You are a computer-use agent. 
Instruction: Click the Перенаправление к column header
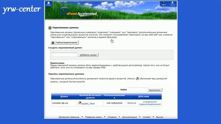[x=114, y=96]
